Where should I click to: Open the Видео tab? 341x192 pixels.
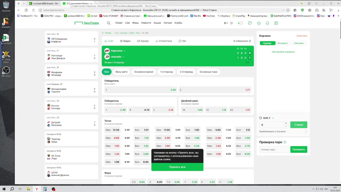[x=125, y=41]
